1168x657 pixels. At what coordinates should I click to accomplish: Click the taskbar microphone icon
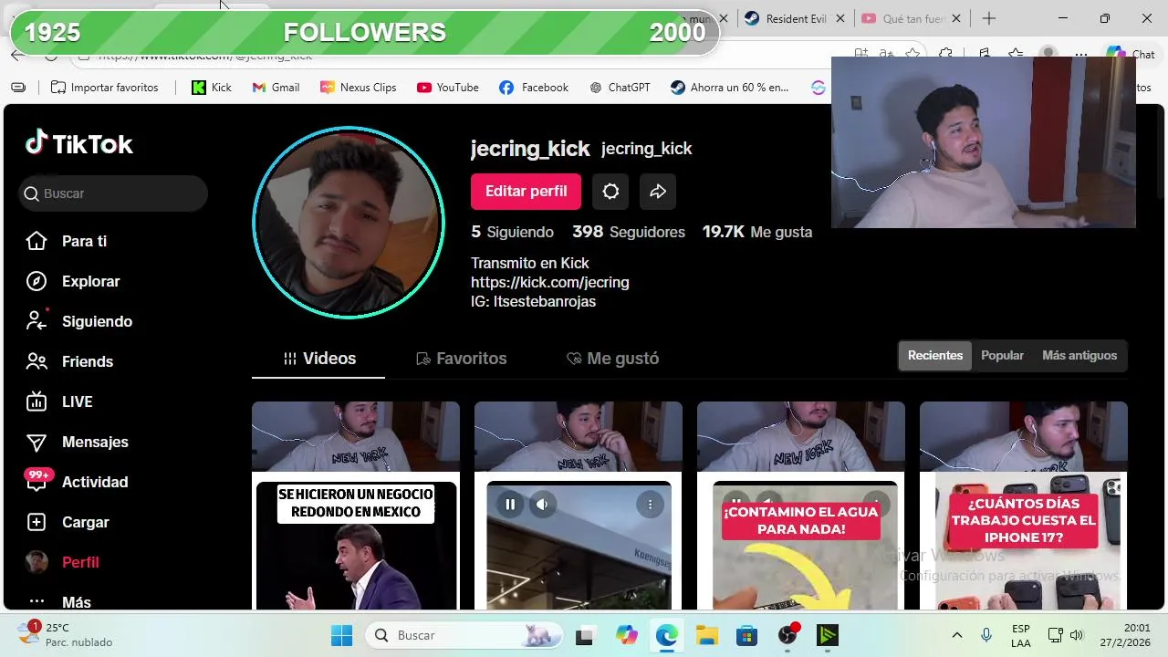point(986,635)
